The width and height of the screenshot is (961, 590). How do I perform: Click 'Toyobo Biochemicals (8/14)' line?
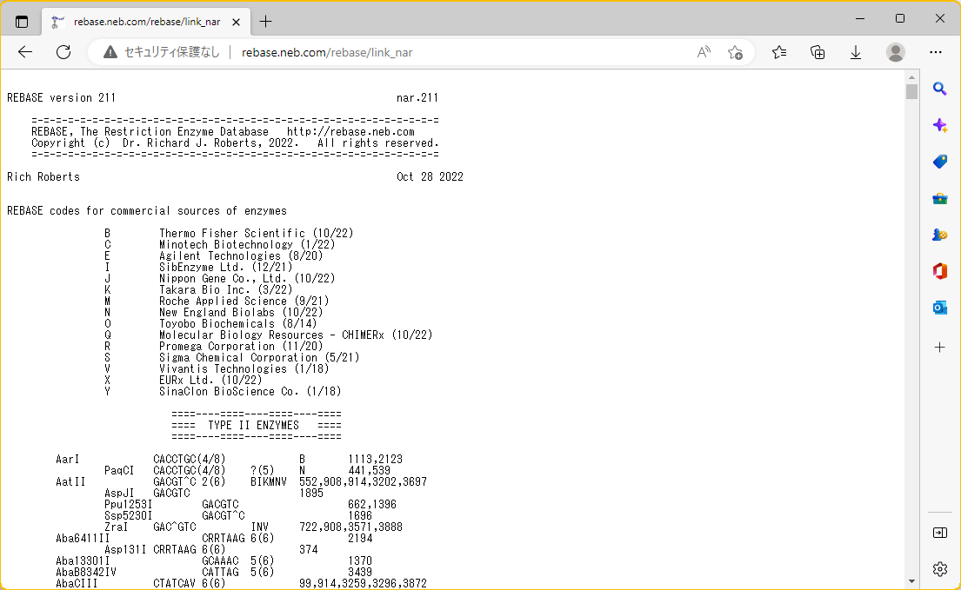tap(237, 324)
